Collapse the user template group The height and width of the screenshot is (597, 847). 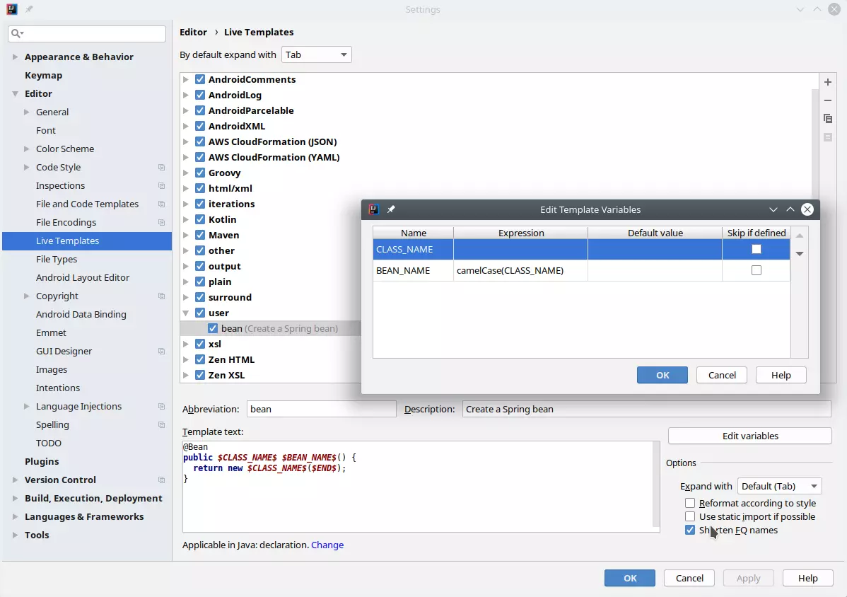(x=185, y=313)
